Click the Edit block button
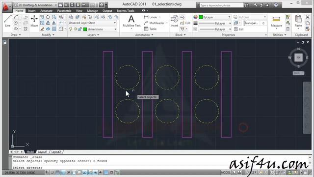Screen dimensions: 314x177 (185, 23)
